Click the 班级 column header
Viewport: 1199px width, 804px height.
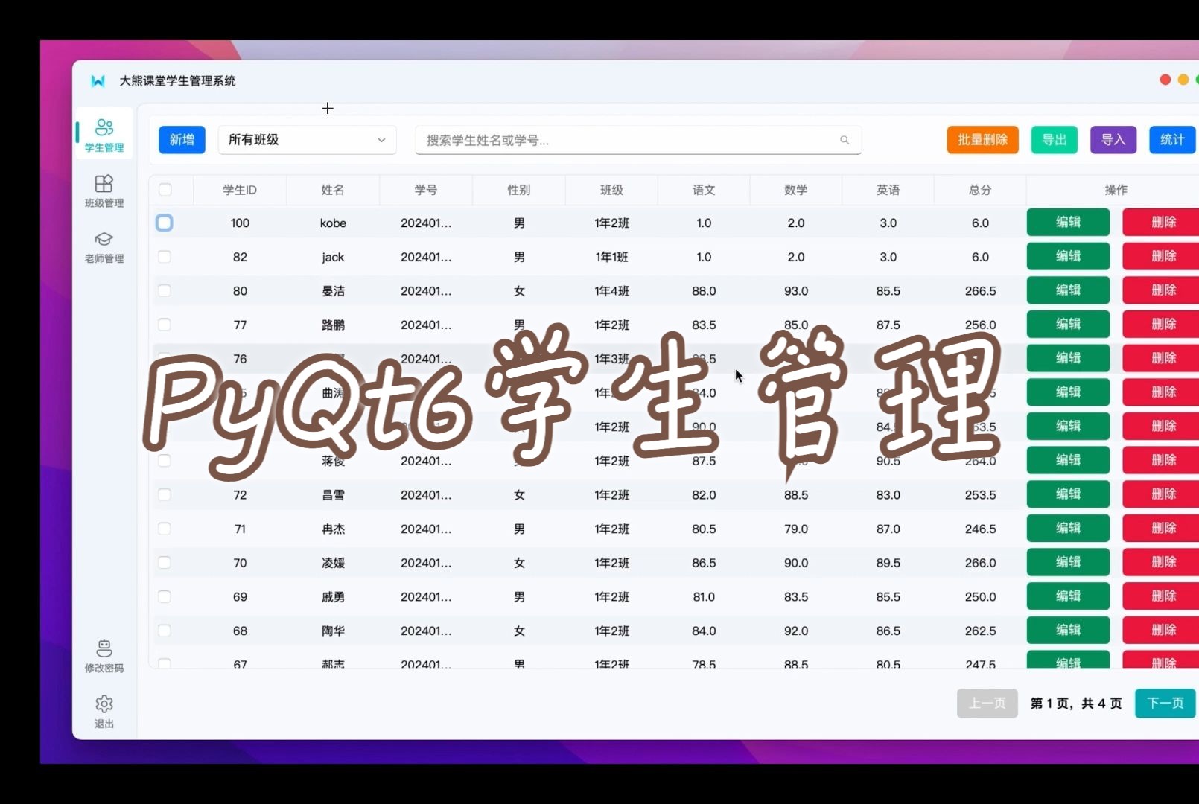611,190
